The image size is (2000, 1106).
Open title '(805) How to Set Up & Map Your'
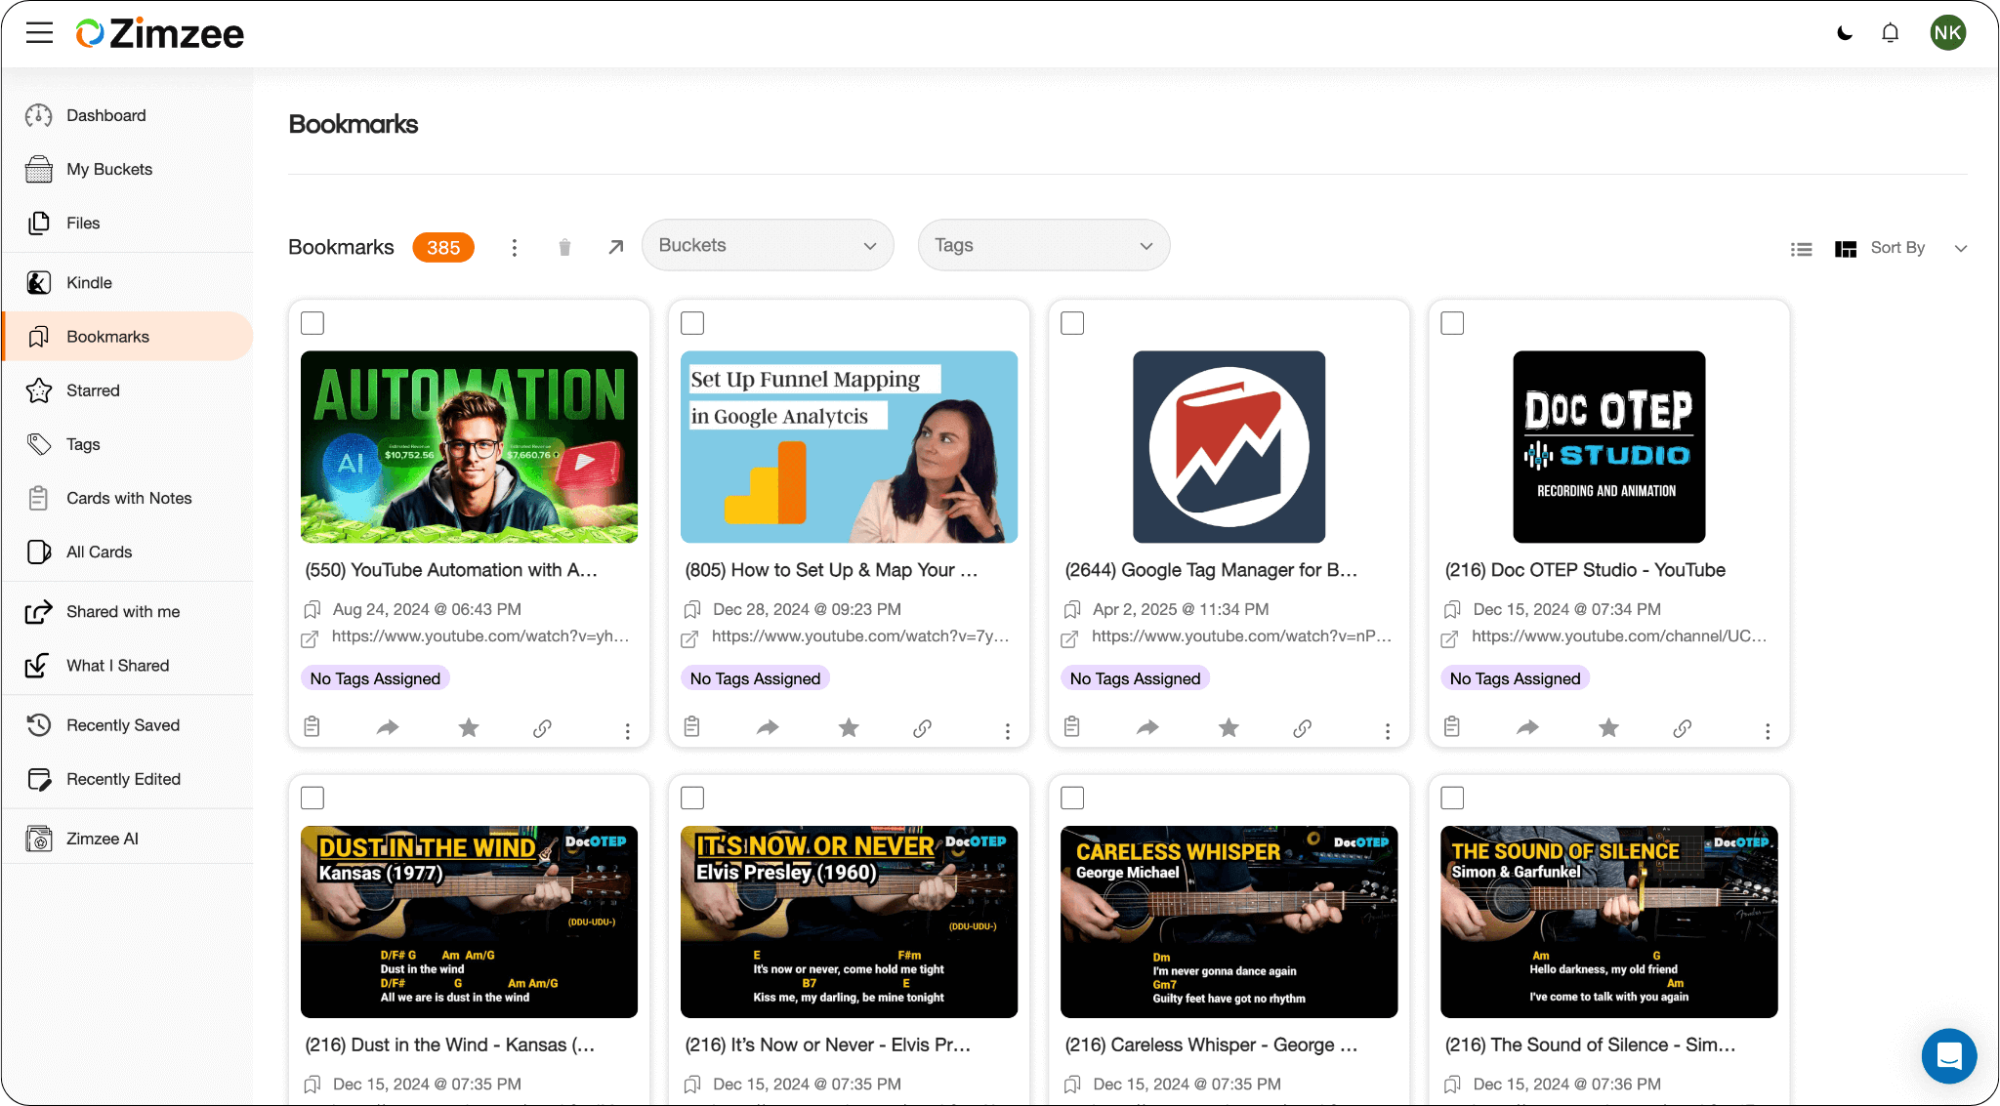pyautogui.click(x=831, y=570)
